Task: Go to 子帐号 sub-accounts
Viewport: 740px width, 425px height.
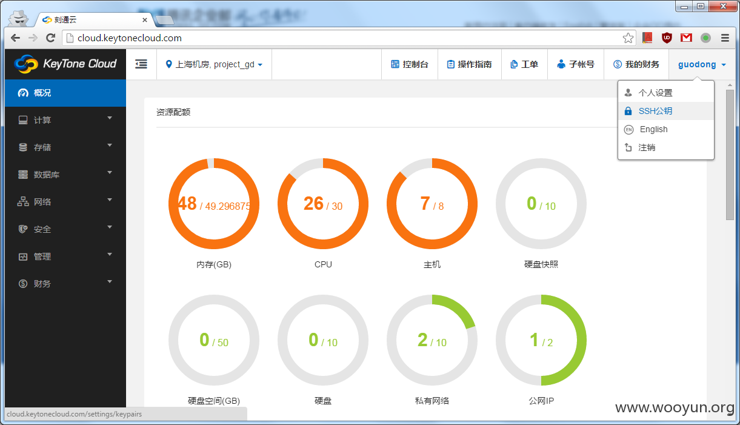Action: coord(576,64)
